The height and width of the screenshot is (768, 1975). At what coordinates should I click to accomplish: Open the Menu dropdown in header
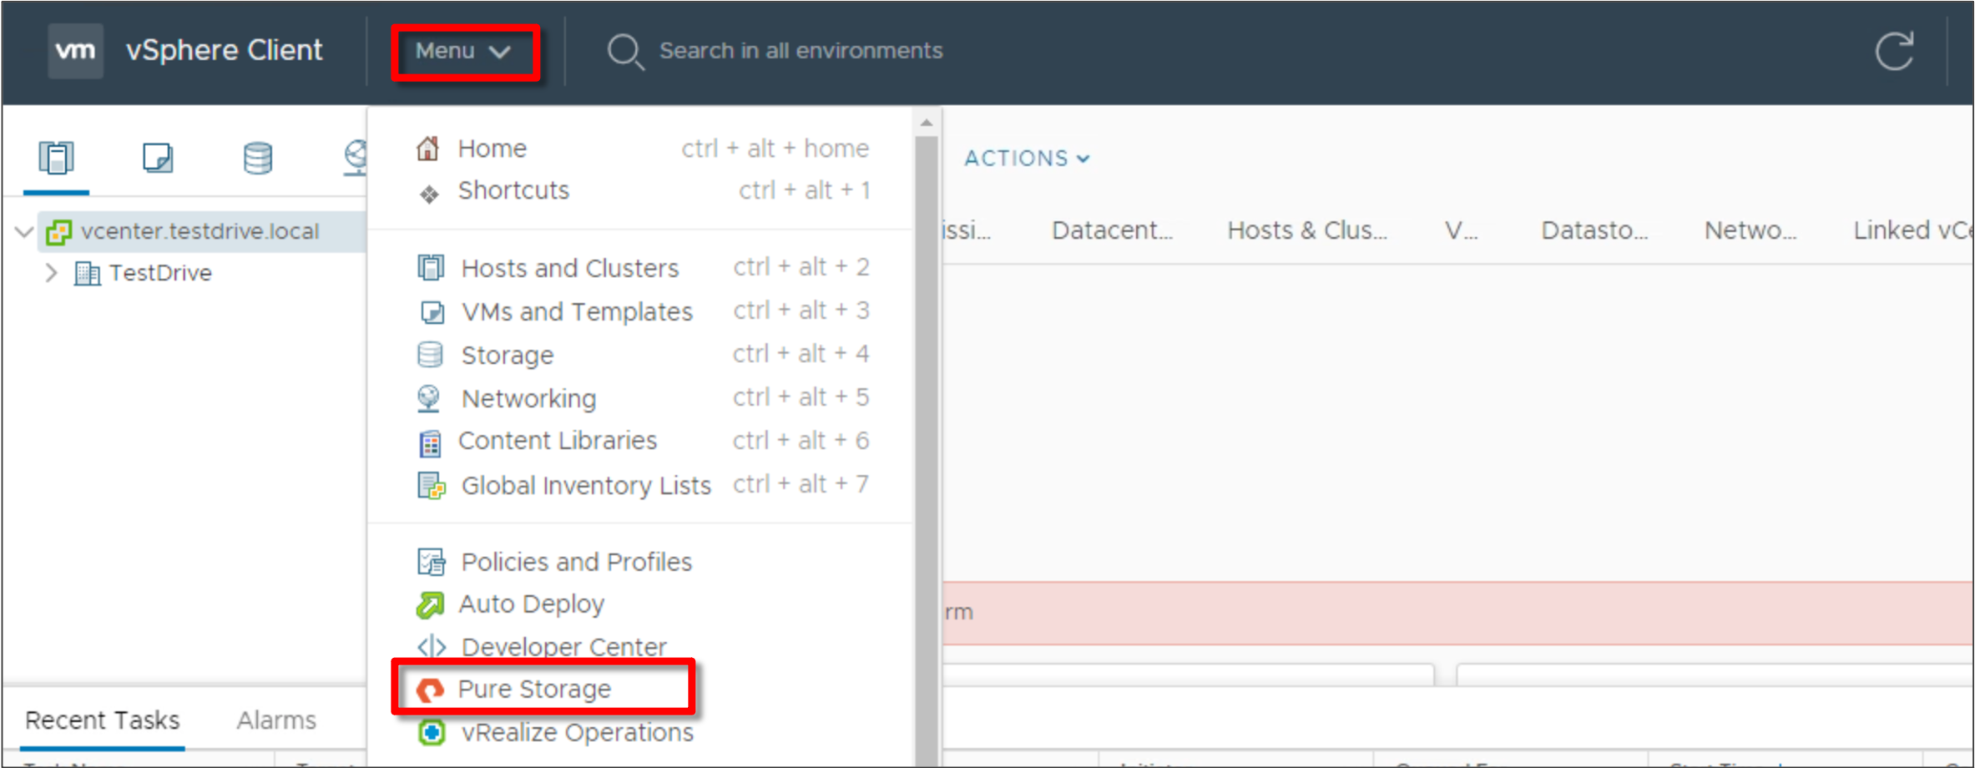[463, 52]
